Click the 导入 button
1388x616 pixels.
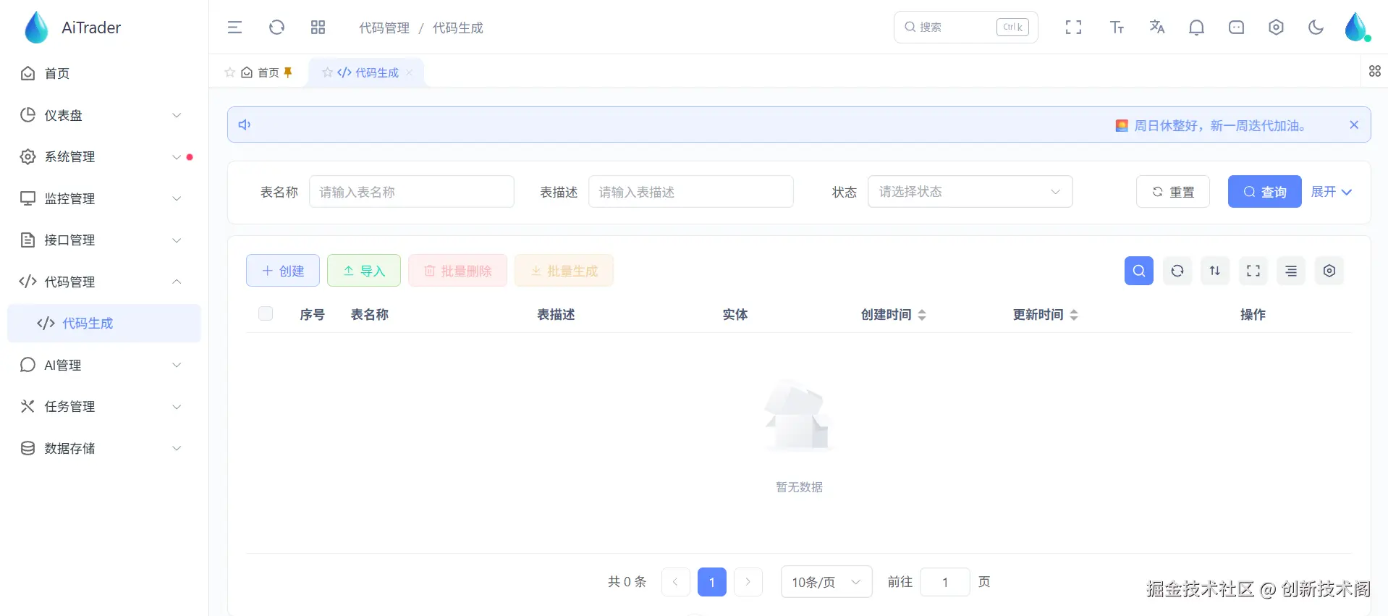coord(364,271)
